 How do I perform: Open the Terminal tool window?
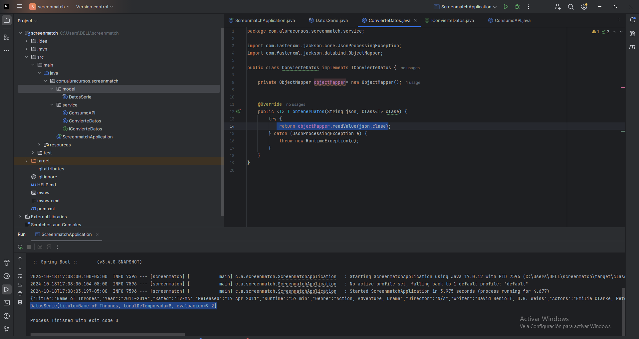[7, 303]
